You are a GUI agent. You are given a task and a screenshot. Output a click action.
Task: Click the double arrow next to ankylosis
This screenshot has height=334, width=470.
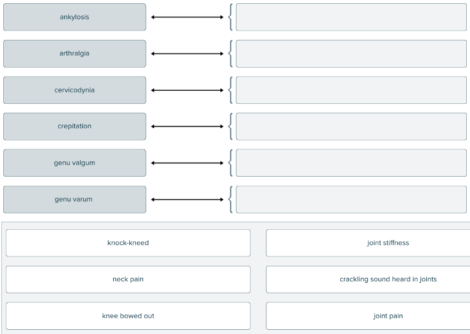click(x=187, y=17)
